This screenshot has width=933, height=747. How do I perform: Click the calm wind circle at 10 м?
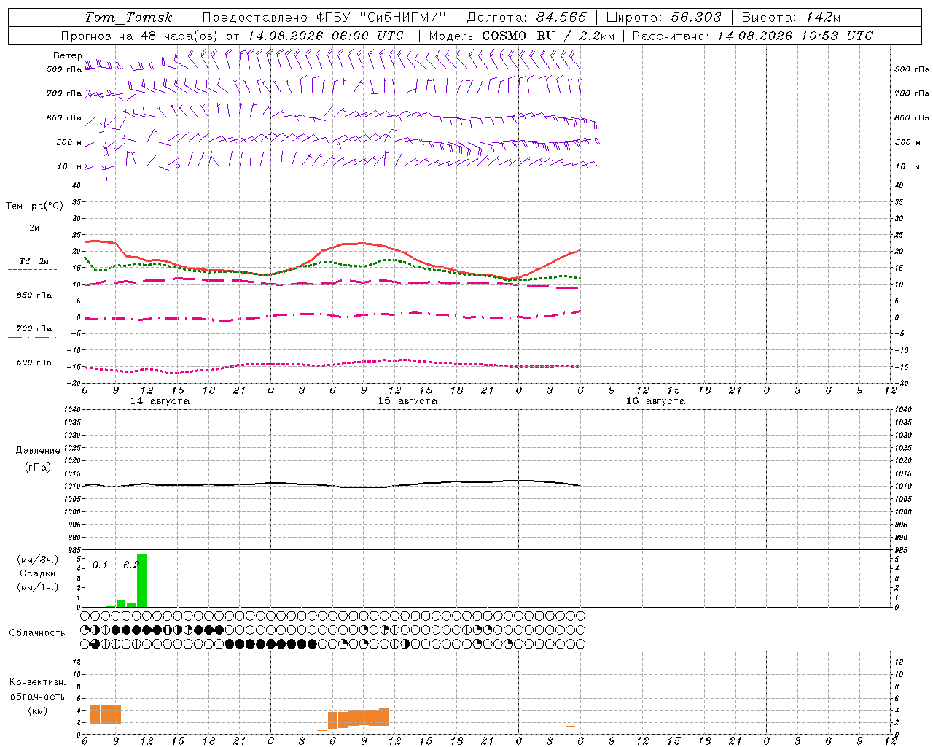coord(177,166)
